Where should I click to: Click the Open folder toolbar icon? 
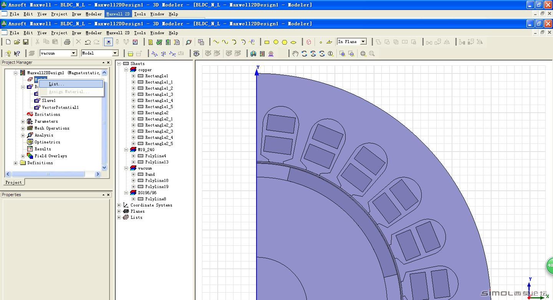pos(17,42)
